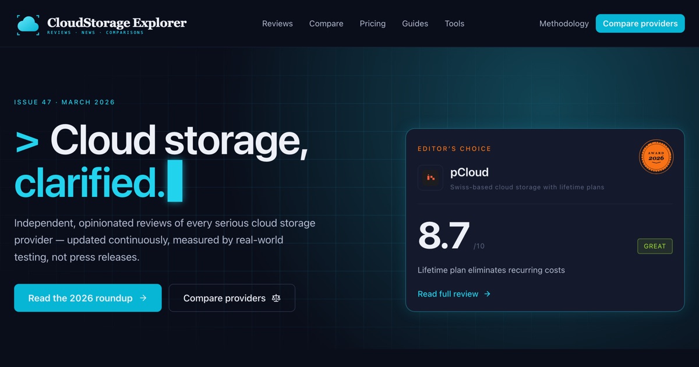Click the Read the 2026 roundup button

(x=88, y=298)
